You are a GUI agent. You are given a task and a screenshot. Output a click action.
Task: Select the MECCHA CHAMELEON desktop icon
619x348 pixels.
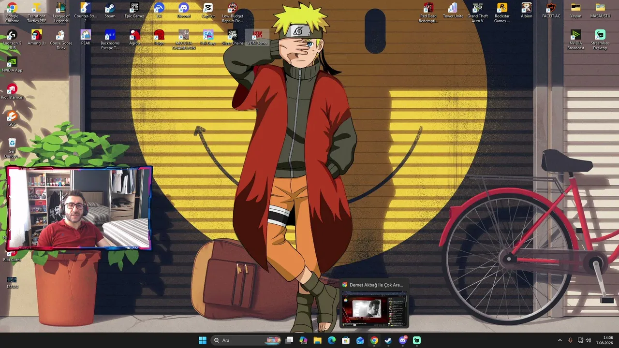point(184,40)
